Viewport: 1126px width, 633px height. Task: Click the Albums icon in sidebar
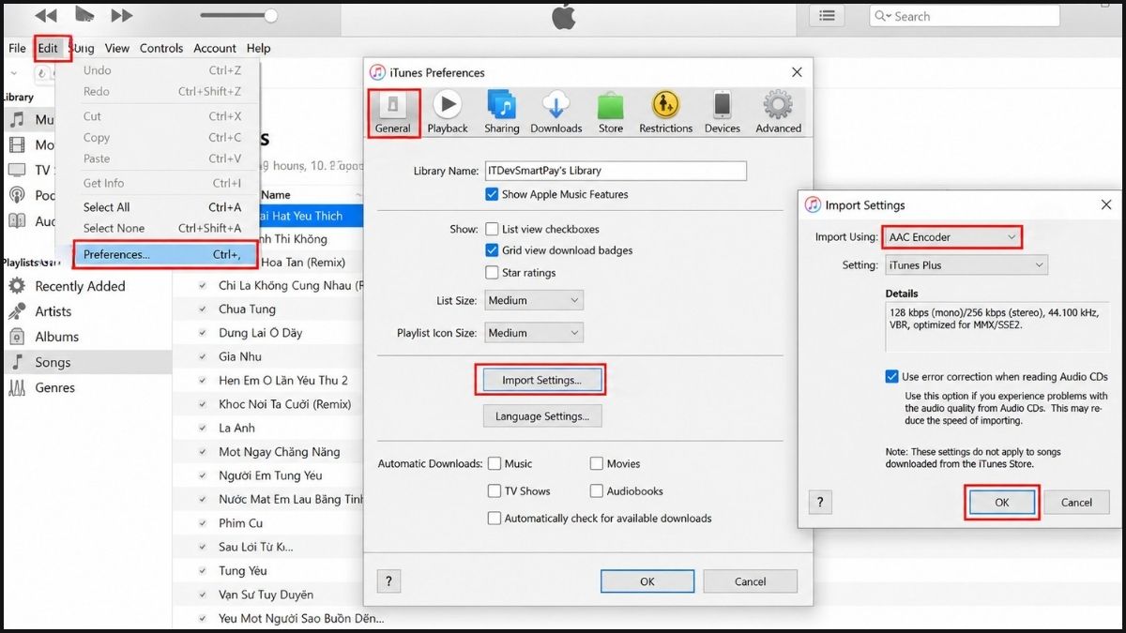(x=17, y=337)
